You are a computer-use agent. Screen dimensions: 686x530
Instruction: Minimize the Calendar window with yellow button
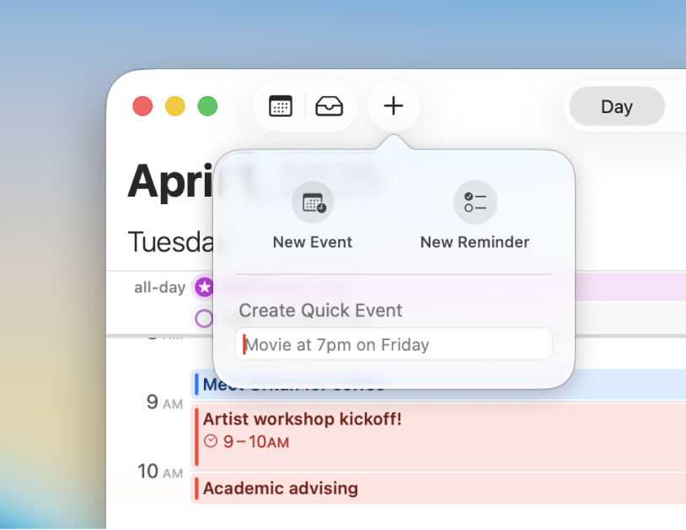tap(174, 106)
